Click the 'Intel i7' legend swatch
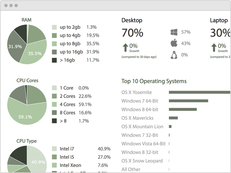This screenshot has width=231, height=173. coord(54,149)
